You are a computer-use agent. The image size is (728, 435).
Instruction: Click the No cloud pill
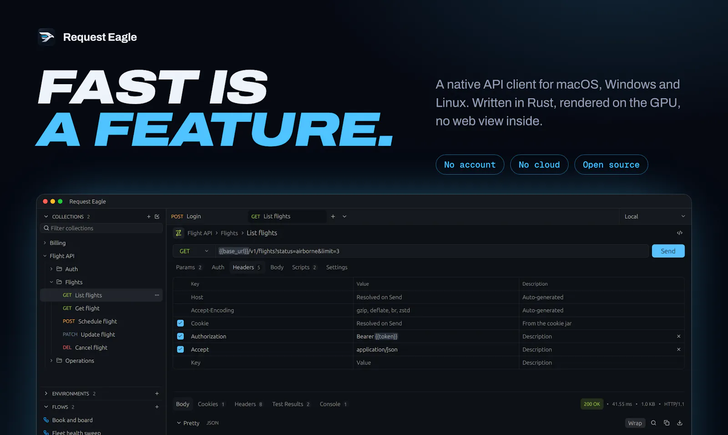coord(539,165)
